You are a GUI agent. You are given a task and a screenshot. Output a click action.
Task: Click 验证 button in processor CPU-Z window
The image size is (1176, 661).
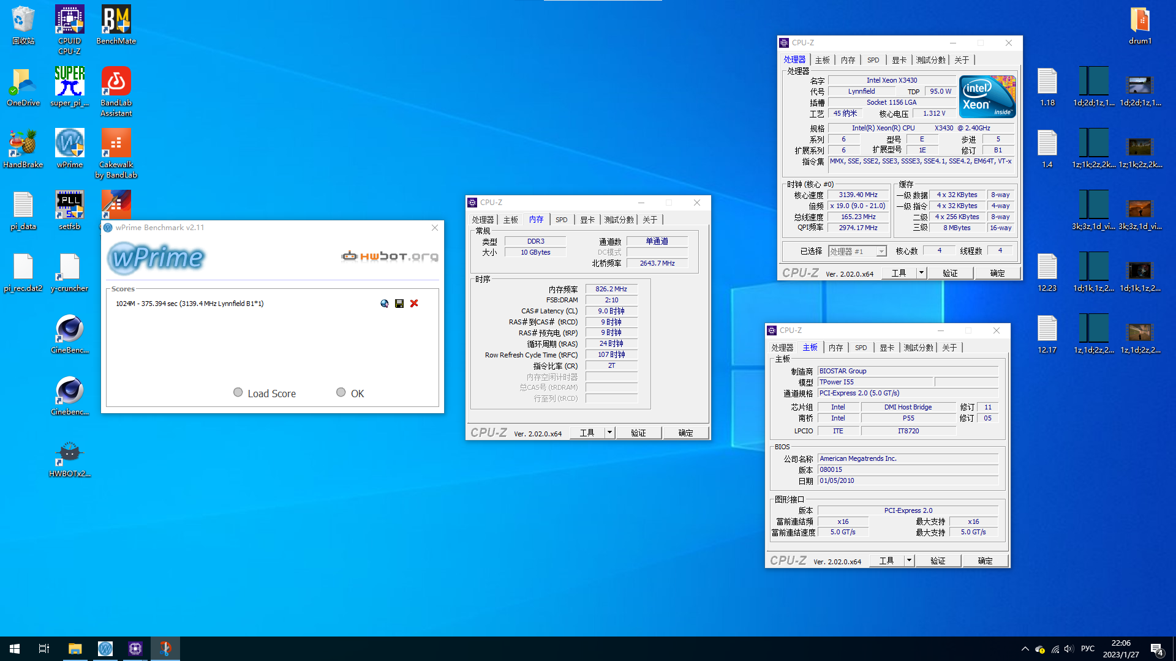(950, 273)
